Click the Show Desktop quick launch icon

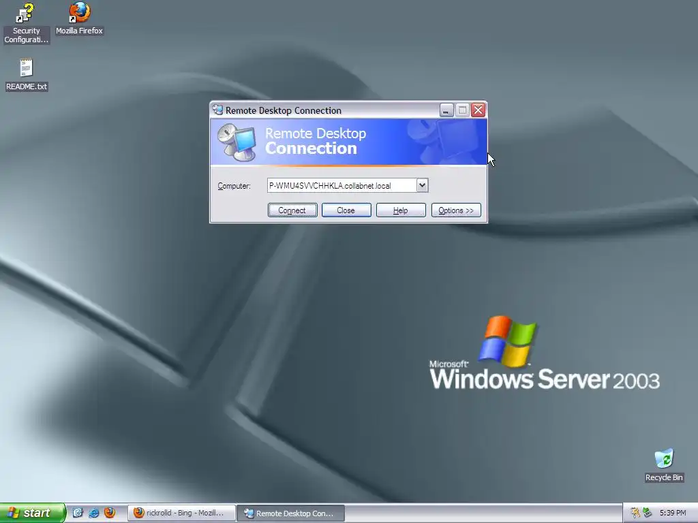pos(78,513)
